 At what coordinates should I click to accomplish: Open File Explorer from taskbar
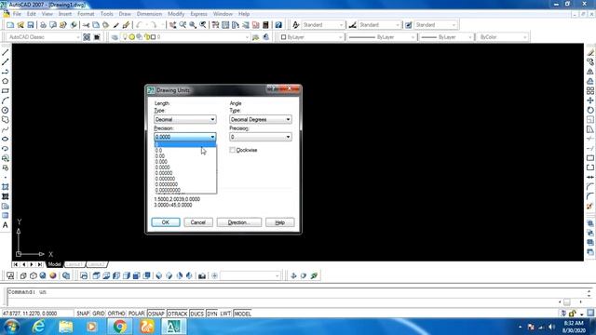[66, 327]
